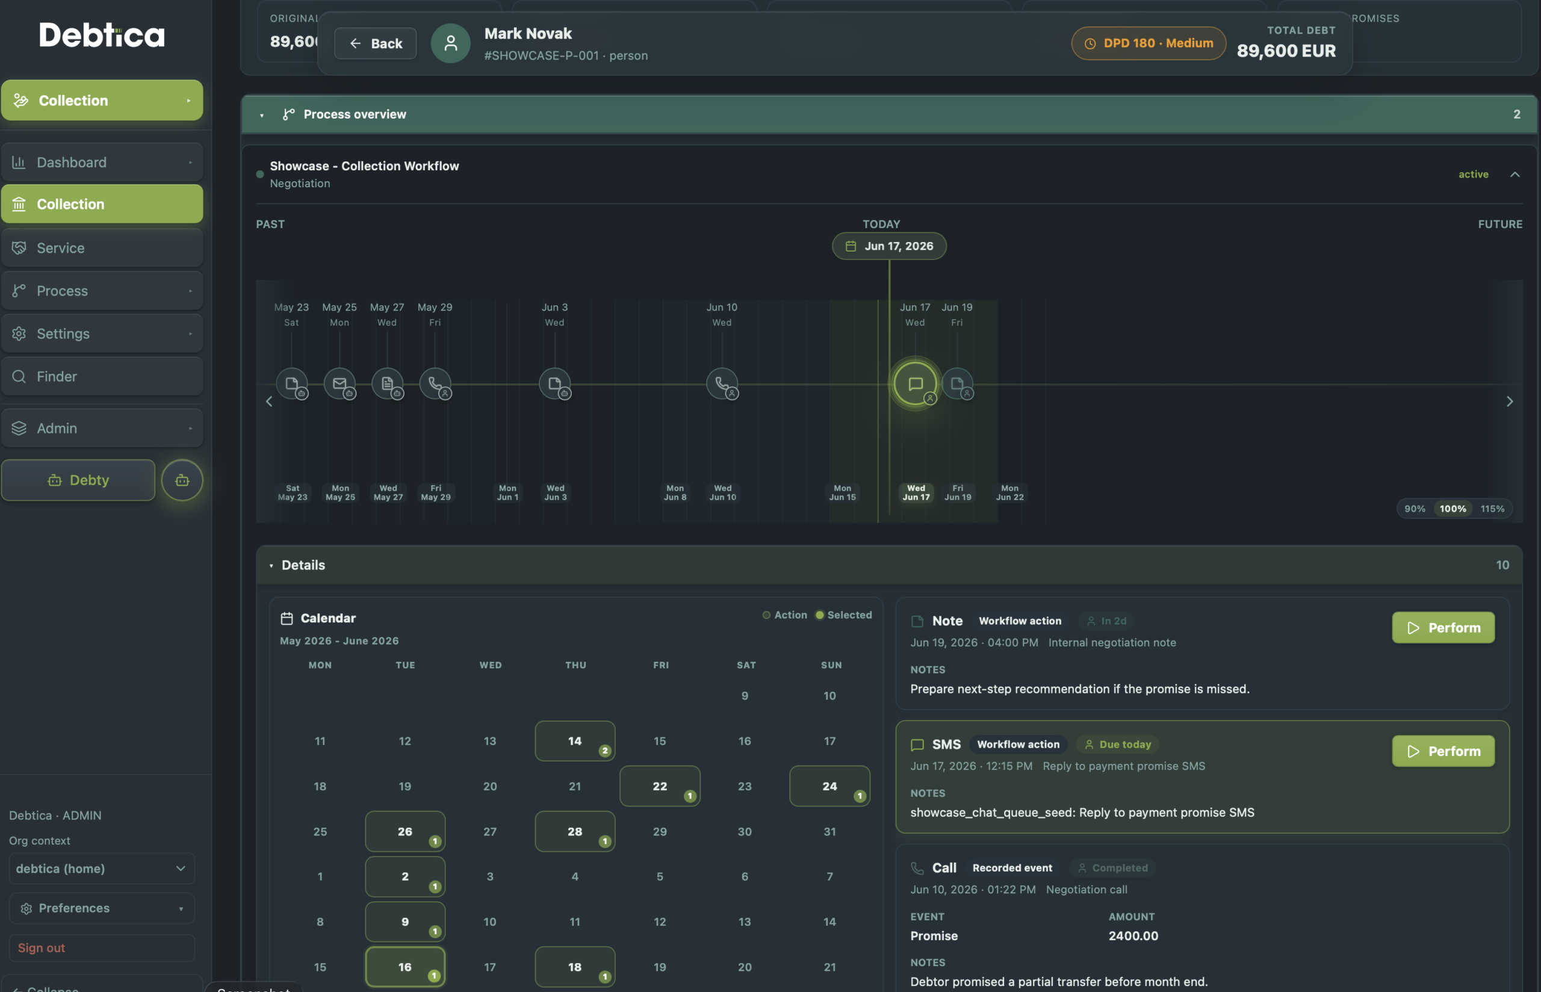Select calendar day 9 in June

(405, 922)
